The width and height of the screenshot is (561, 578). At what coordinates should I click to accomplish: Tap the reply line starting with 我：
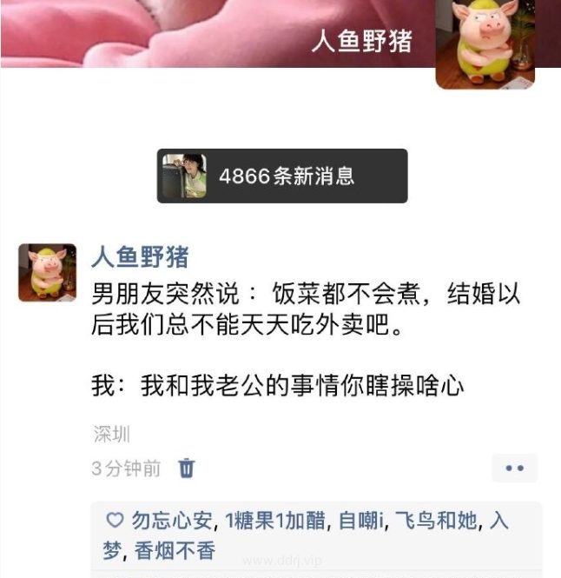(277, 386)
